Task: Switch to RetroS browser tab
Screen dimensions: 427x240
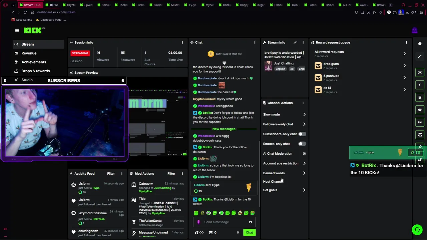Action: pos(379,5)
